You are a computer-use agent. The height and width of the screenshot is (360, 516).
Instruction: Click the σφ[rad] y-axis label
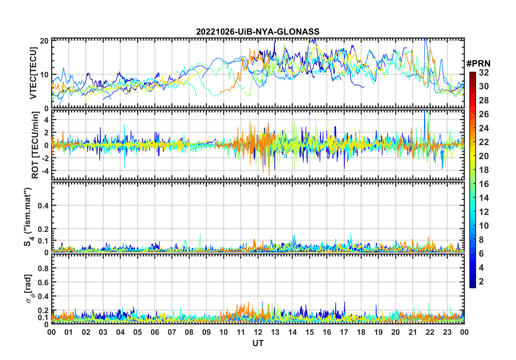coord(29,289)
